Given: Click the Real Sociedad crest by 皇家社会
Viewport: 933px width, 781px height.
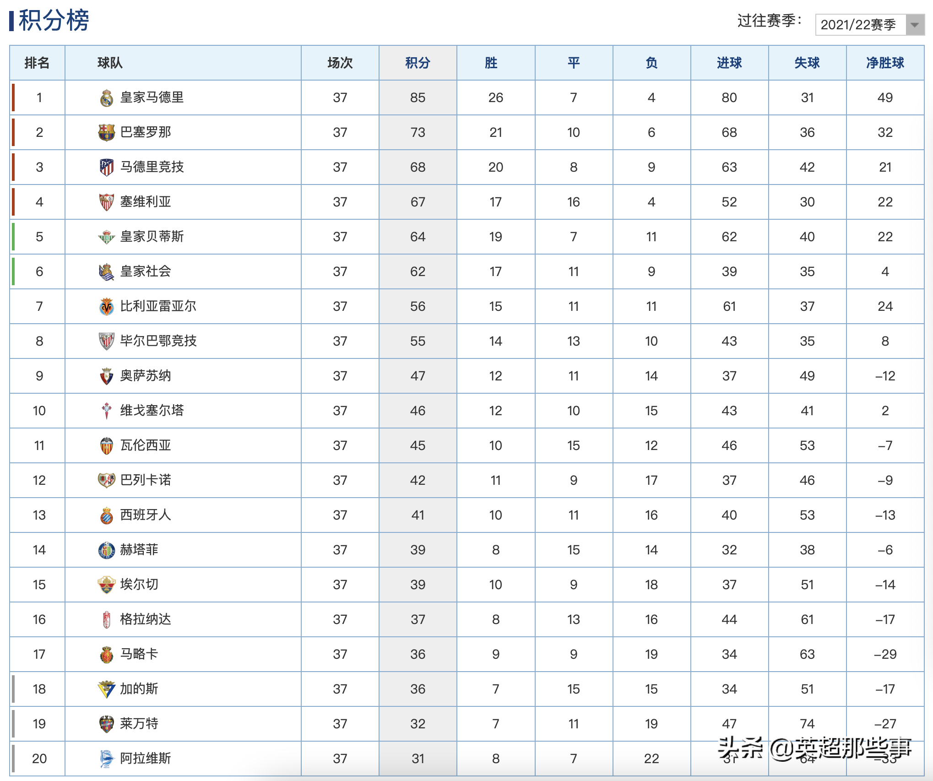Looking at the screenshot, I should tap(107, 272).
